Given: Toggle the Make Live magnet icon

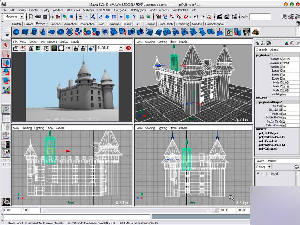Looking at the screenshot, I should point(186,17).
